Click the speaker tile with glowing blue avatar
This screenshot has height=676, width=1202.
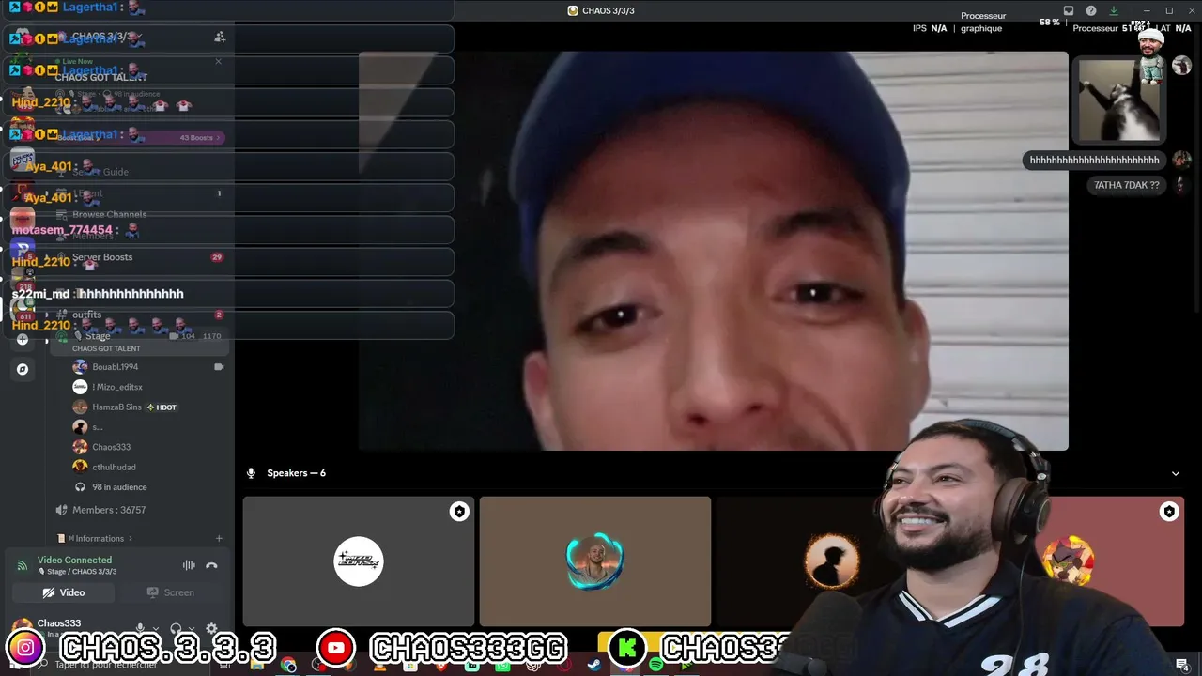tap(595, 561)
